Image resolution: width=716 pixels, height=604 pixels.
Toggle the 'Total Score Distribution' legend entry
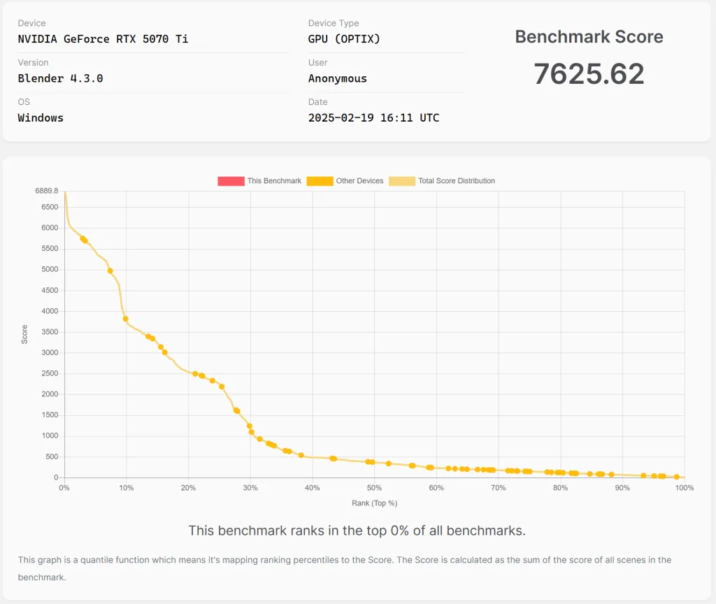click(442, 181)
